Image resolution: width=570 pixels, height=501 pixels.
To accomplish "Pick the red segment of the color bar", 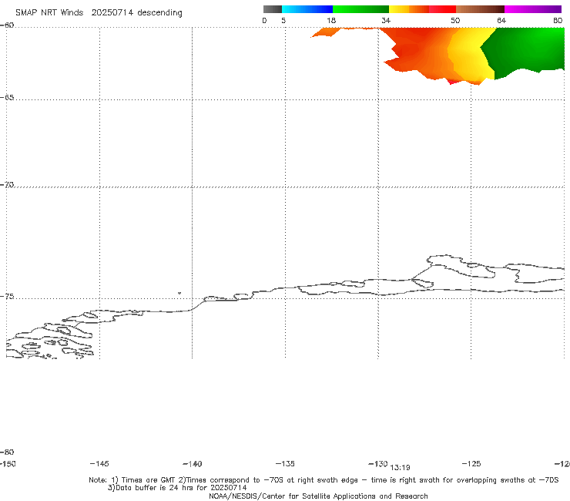I will click(442, 9).
